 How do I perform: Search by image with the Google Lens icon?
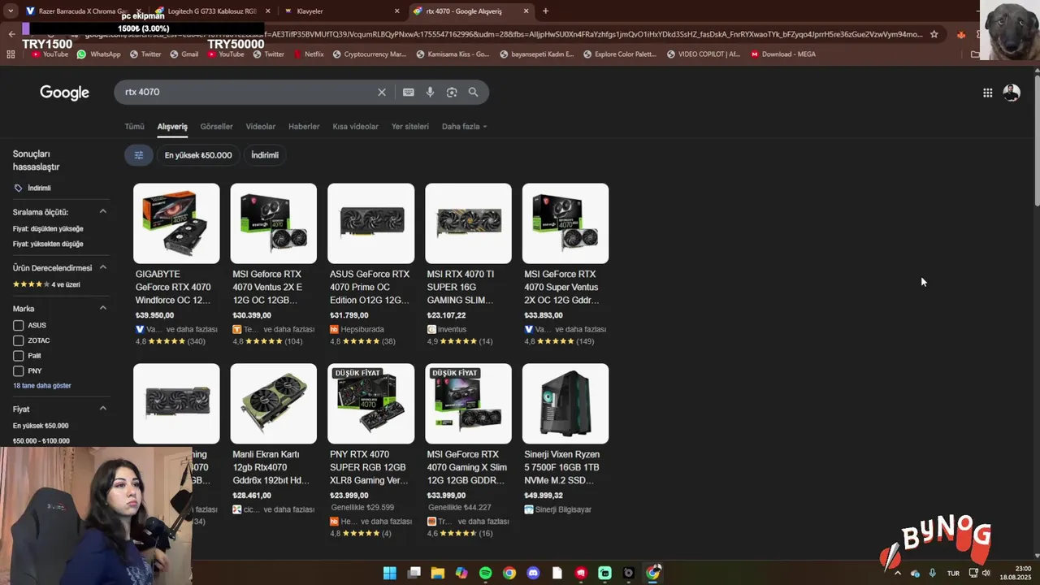pyautogui.click(x=452, y=92)
